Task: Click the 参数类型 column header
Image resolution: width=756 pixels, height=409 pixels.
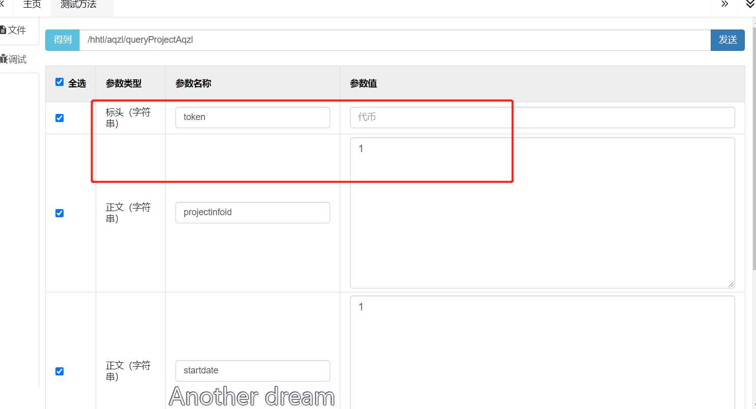Action: (124, 83)
